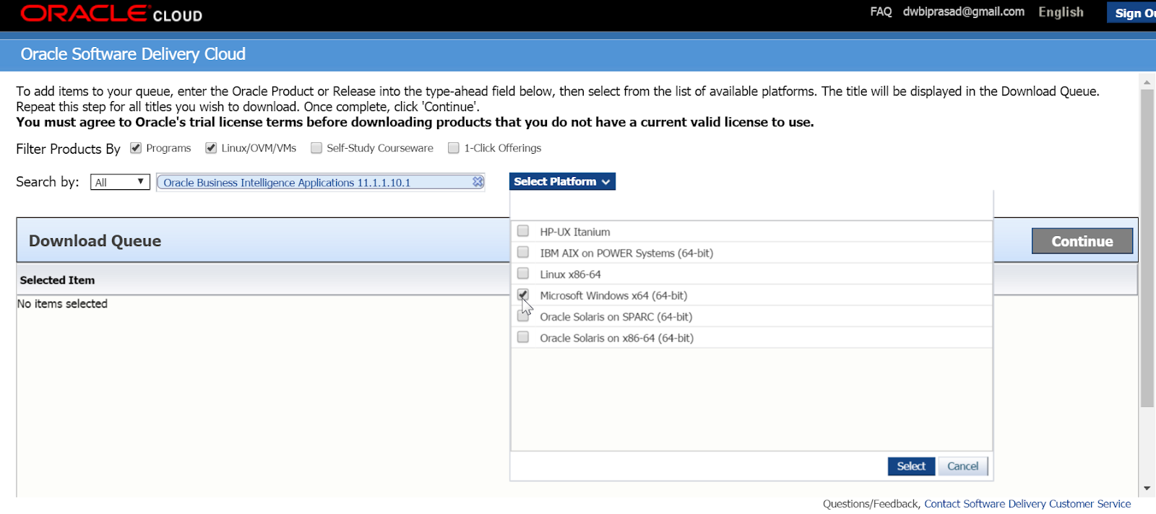
Task: Click the scrollbar down arrow
Action: click(x=1147, y=489)
